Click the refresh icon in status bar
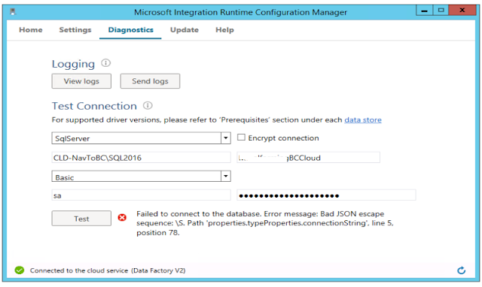Image resolution: width=482 pixels, height=287 pixels. click(x=461, y=270)
